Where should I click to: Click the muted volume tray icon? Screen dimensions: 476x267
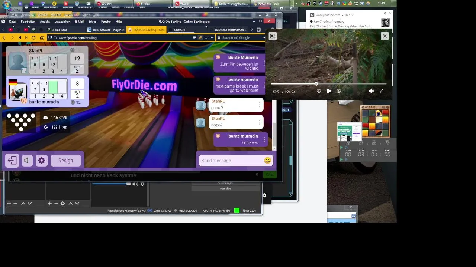[302, 3]
